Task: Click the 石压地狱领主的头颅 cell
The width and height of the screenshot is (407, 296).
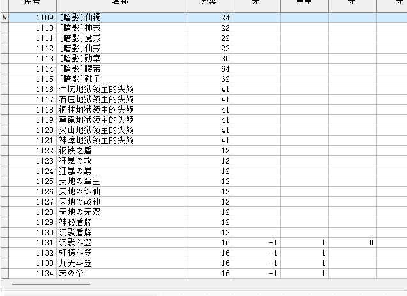Action: pos(121,100)
